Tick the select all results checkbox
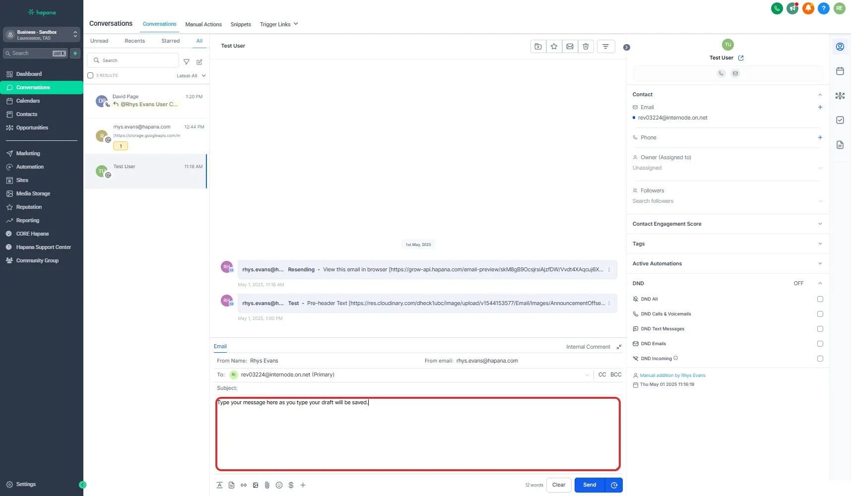The height and width of the screenshot is (496, 851). click(90, 76)
